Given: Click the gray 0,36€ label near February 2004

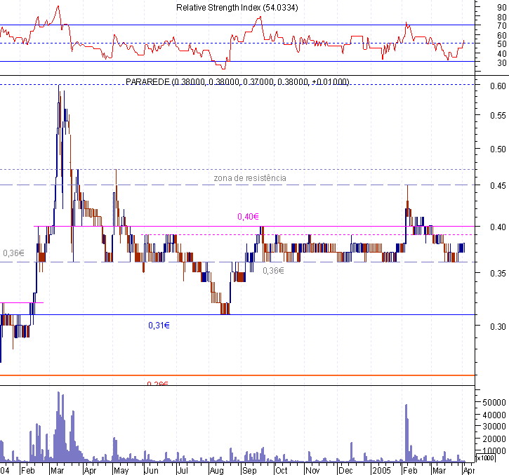Looking at the screenshot, I should (13, 253).
